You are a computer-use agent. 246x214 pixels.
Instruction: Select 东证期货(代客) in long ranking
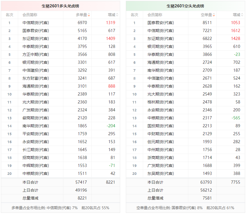[36, 39]
